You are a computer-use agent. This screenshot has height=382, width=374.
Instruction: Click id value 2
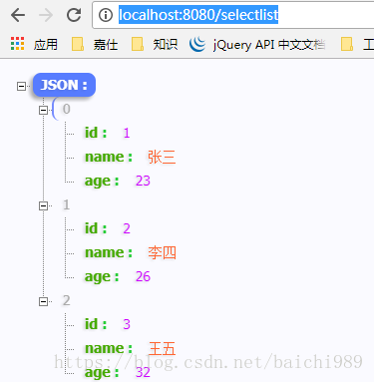click(127, 228)
